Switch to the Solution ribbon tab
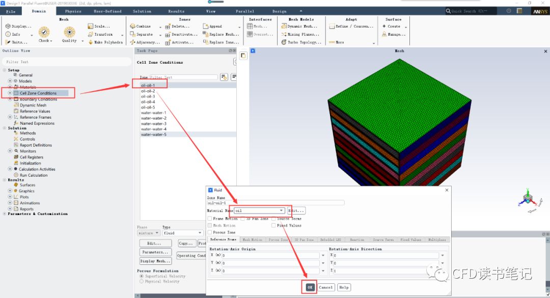Image resolution: width=550 pixels, height=298 pixels. (x=142, y=12)
